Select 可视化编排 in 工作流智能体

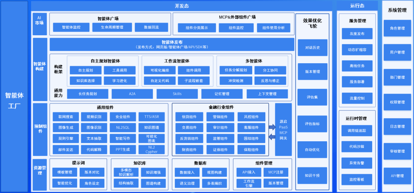(159, 70)
